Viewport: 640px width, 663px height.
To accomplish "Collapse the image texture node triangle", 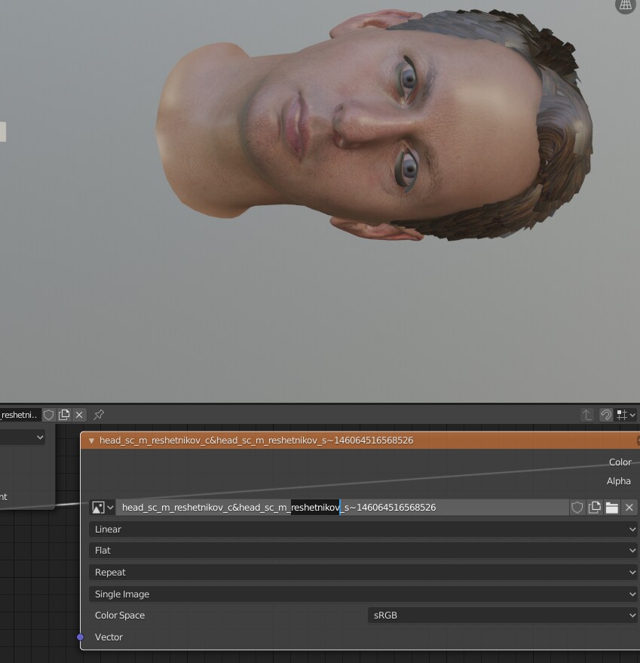I will [x=91, y=440].
